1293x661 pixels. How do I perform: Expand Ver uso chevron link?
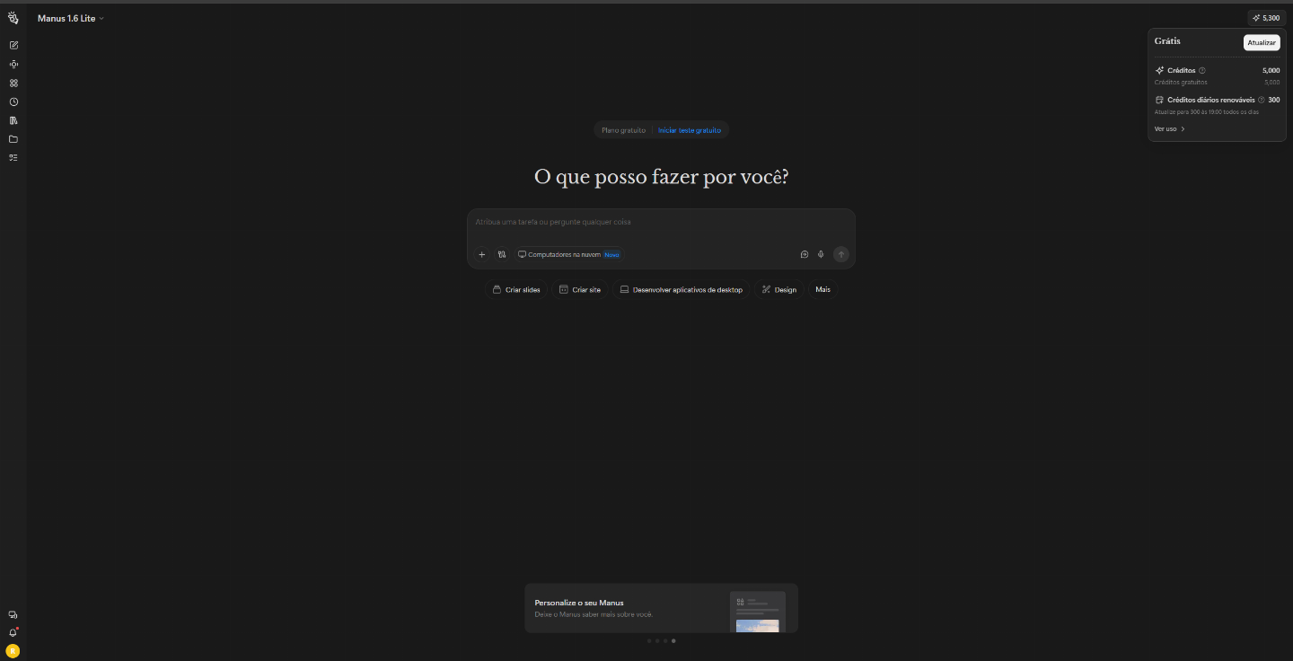coord(1170,128)
